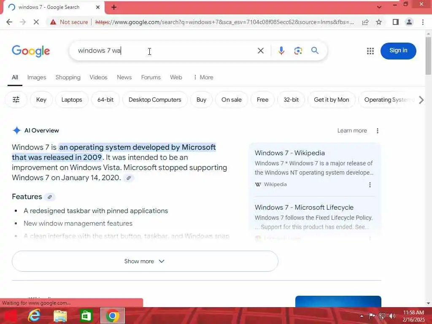
Task: Click the vertical page scrollbar thumb
Action: click(x=428, y=55)
